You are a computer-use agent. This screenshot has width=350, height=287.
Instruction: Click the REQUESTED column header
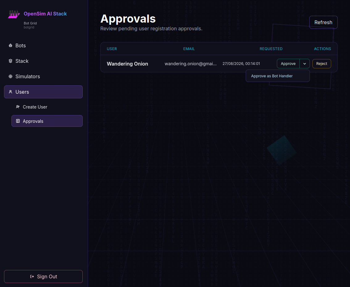coord(271,49)
